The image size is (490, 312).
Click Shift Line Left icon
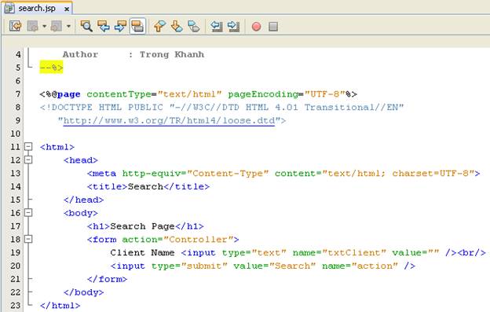click(216, 26)
